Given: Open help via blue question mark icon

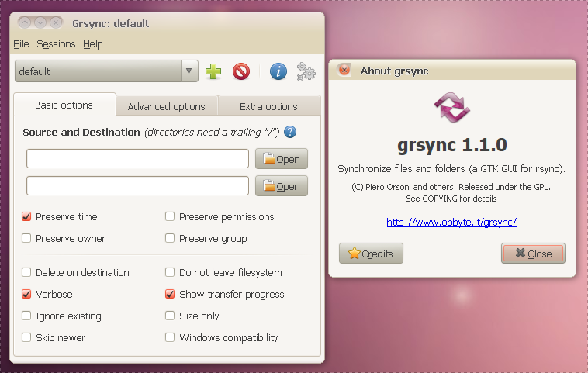Looking at the screenshot, I should [x=290, y=132].
